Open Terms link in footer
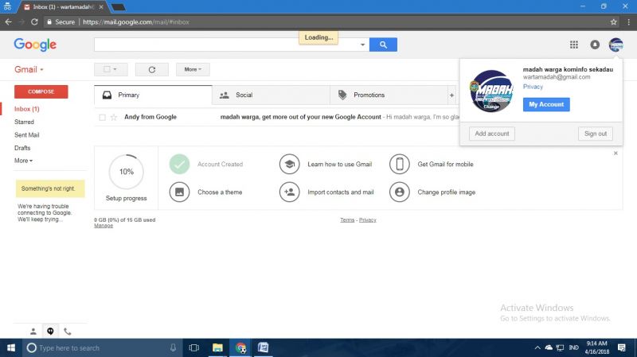The image size is (637, 357). 347,220
